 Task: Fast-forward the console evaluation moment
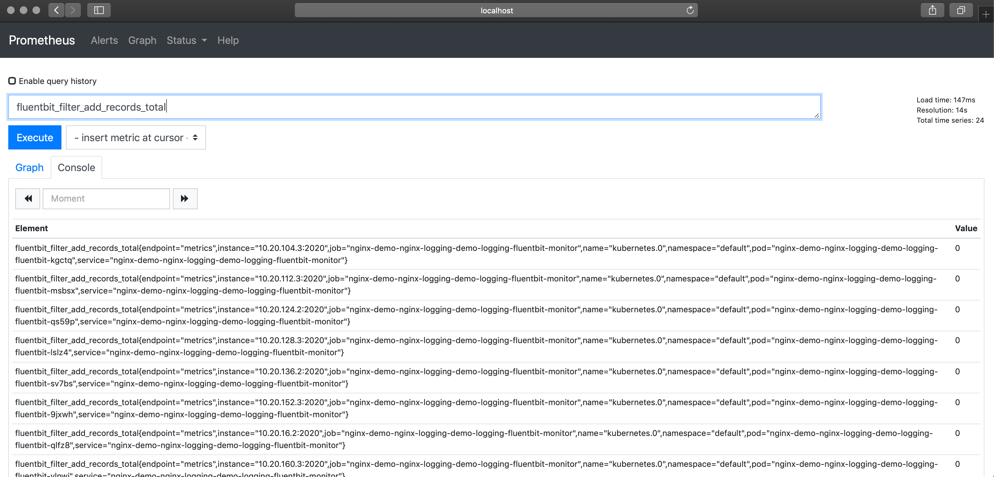[185, 198]
